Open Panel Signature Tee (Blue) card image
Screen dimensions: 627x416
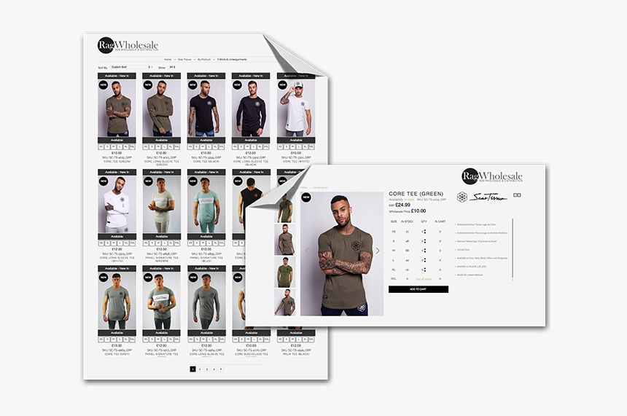click(206, 205)
